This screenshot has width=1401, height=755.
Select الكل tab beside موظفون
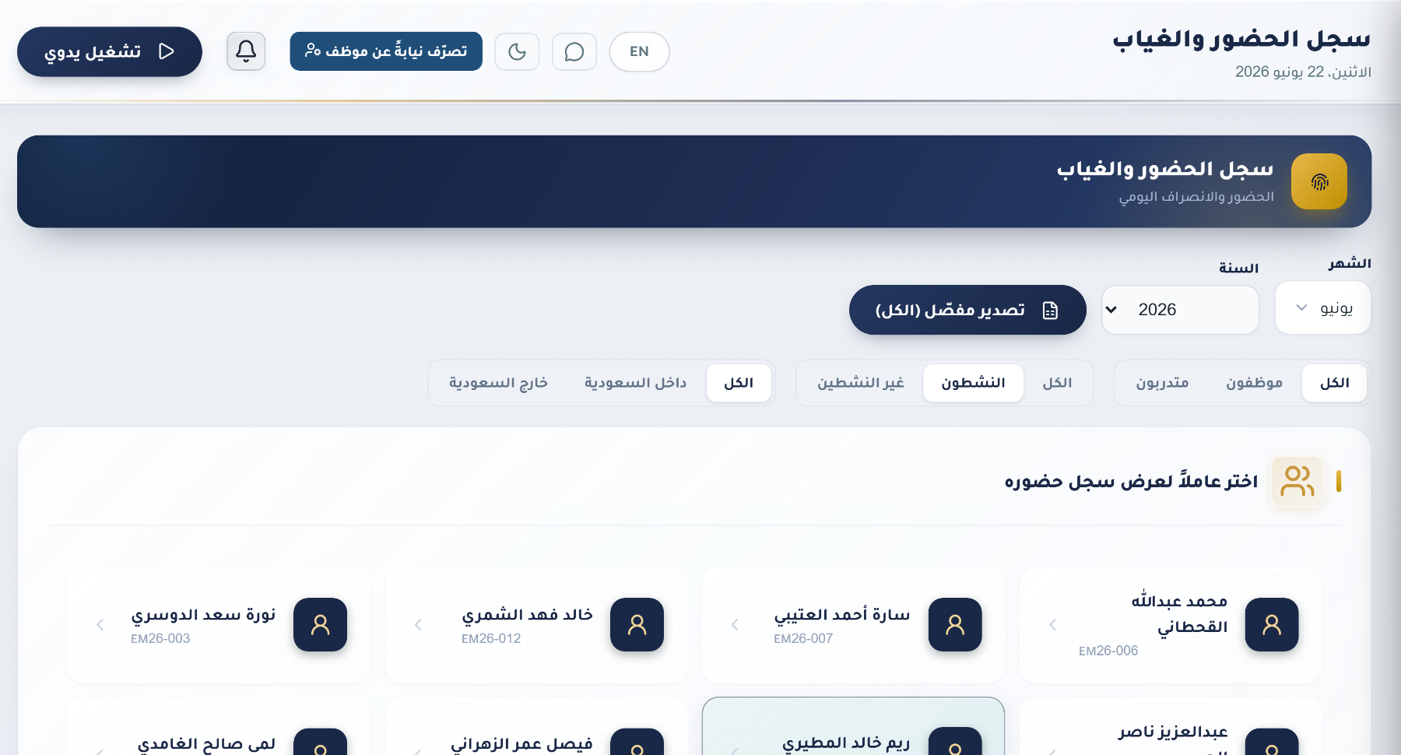click(1335, 383)
